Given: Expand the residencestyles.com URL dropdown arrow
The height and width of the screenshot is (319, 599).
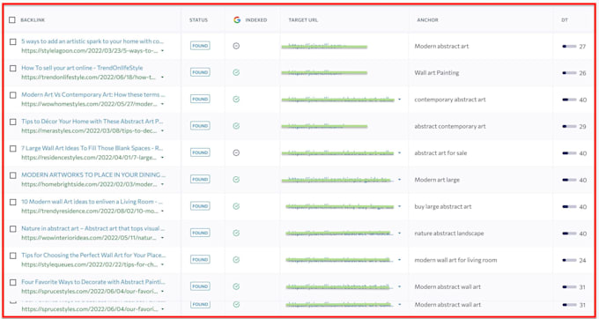Looking at the screenshot, I should (162, 158).
